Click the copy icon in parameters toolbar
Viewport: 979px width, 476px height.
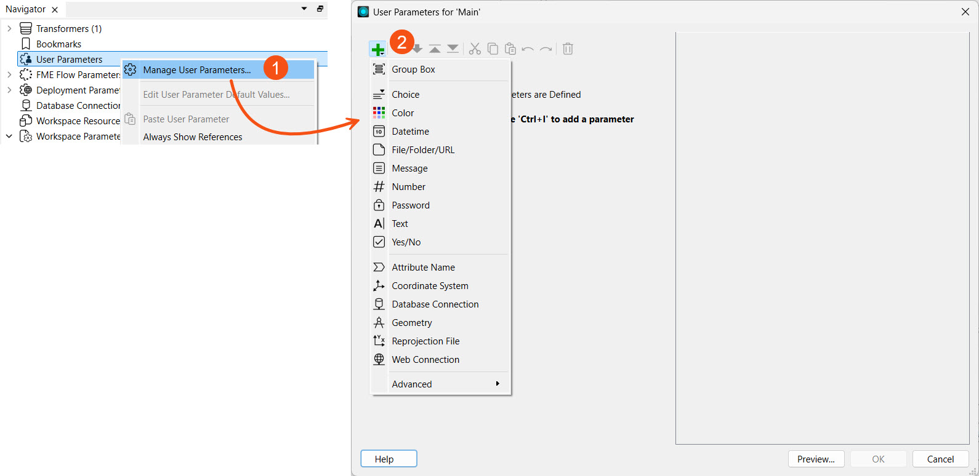(493, 49)
